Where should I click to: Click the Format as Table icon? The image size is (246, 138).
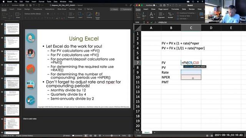[x=178, y=16]
